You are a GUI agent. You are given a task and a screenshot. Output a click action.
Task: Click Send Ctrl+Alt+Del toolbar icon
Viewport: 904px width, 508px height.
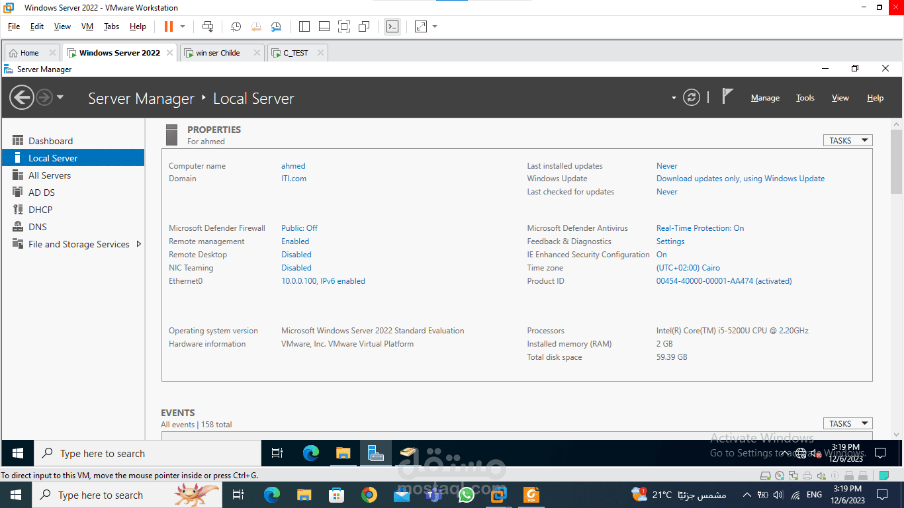click(x=208, y=26)
